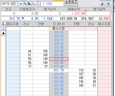Screen dimensions: 115x96
Task: Select price 312.50 in the ladder
Action: coord(59,89)
